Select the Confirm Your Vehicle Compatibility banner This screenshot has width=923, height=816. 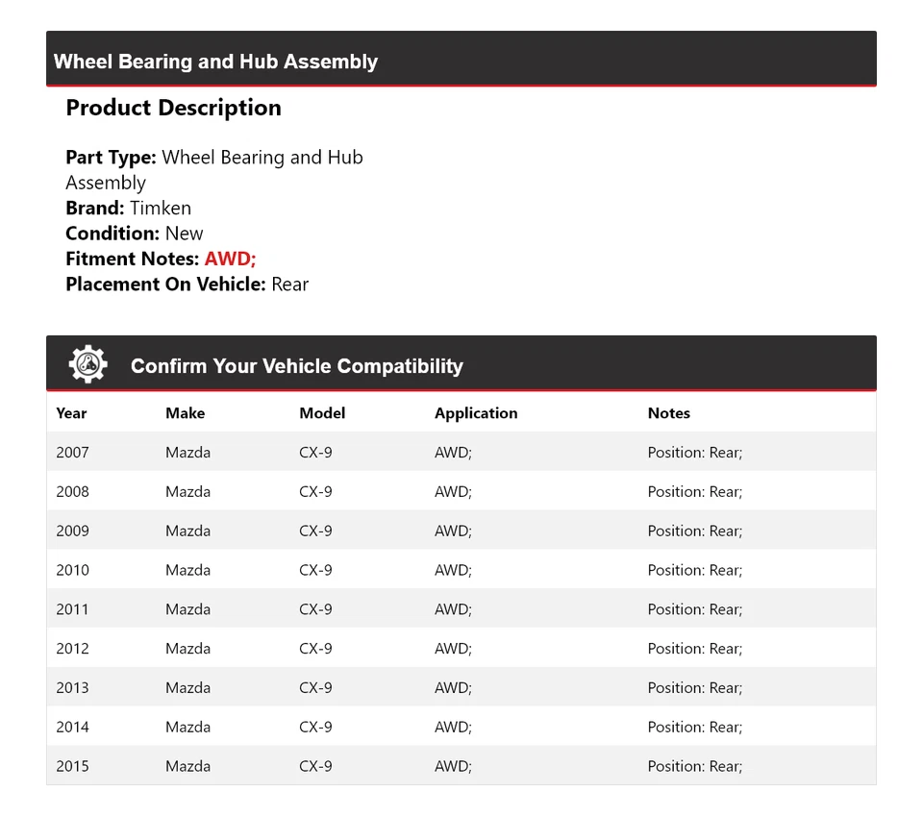coord(296,366)
